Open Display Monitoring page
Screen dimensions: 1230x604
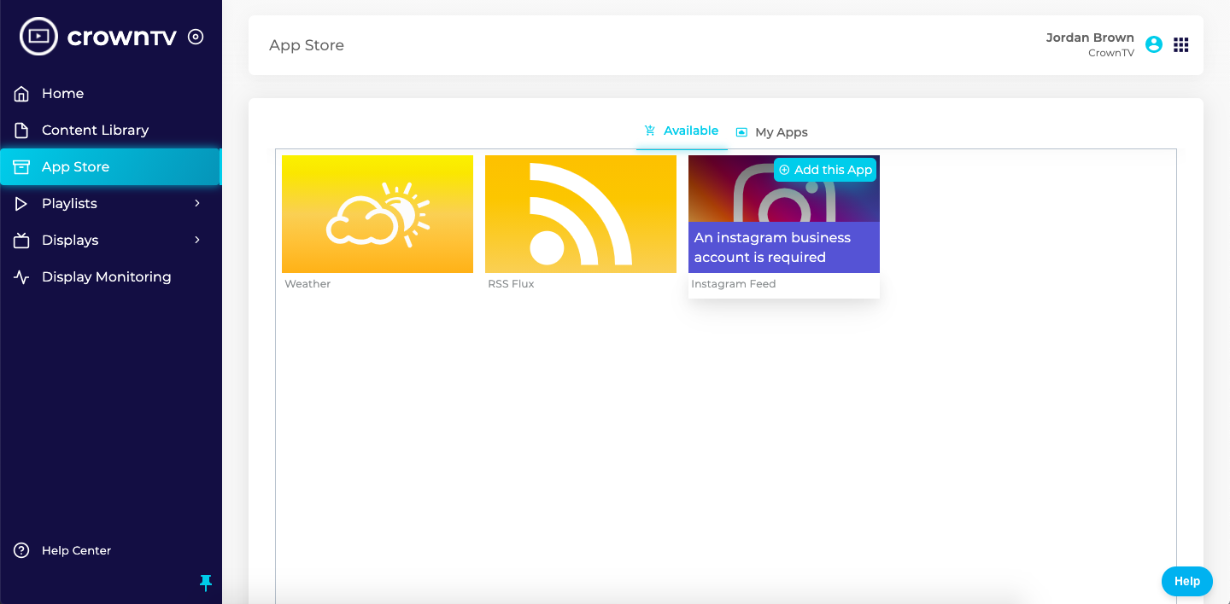point(111,277)
